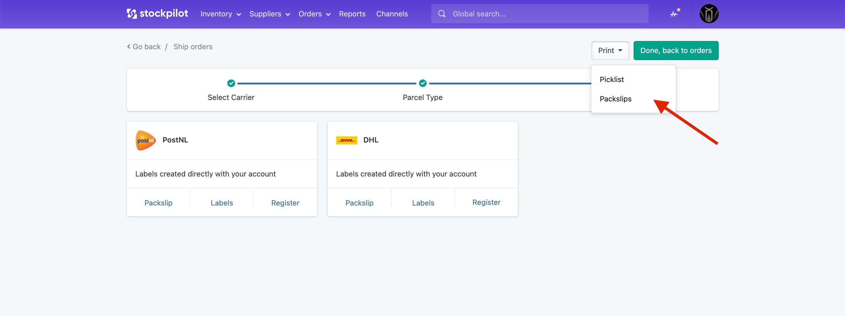Click the Select Carrier step checkmark
The width and height of the screenshot is (845, 316).
(x=231, y=83)
